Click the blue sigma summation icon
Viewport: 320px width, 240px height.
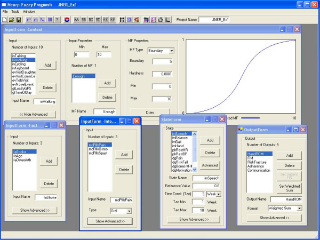click(x=129, y=20)
